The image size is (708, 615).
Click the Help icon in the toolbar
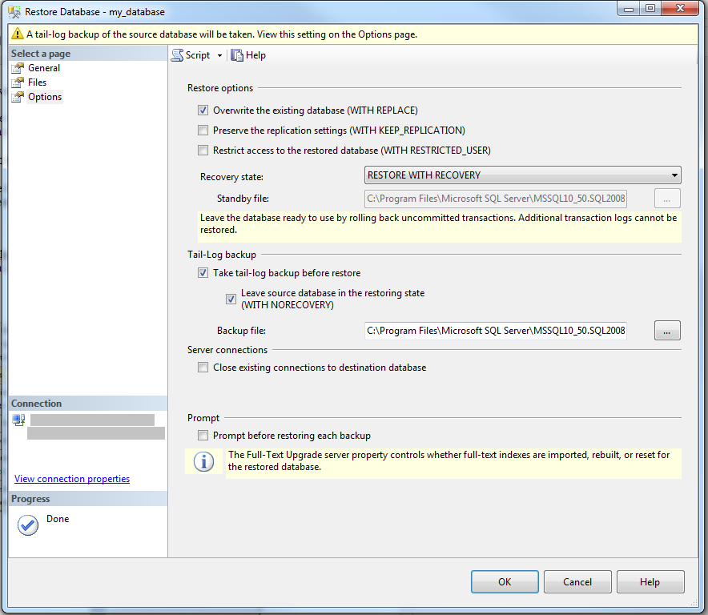point(237,55)
